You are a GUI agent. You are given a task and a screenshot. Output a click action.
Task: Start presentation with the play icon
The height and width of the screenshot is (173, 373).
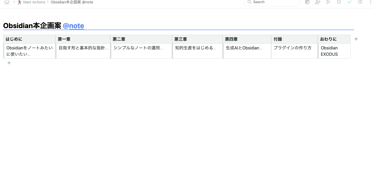click(x=328, y=2)
